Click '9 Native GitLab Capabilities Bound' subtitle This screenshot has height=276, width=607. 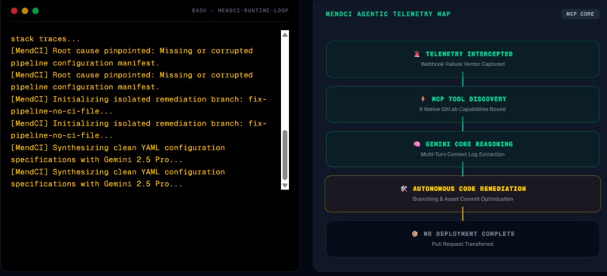[462, 109]
